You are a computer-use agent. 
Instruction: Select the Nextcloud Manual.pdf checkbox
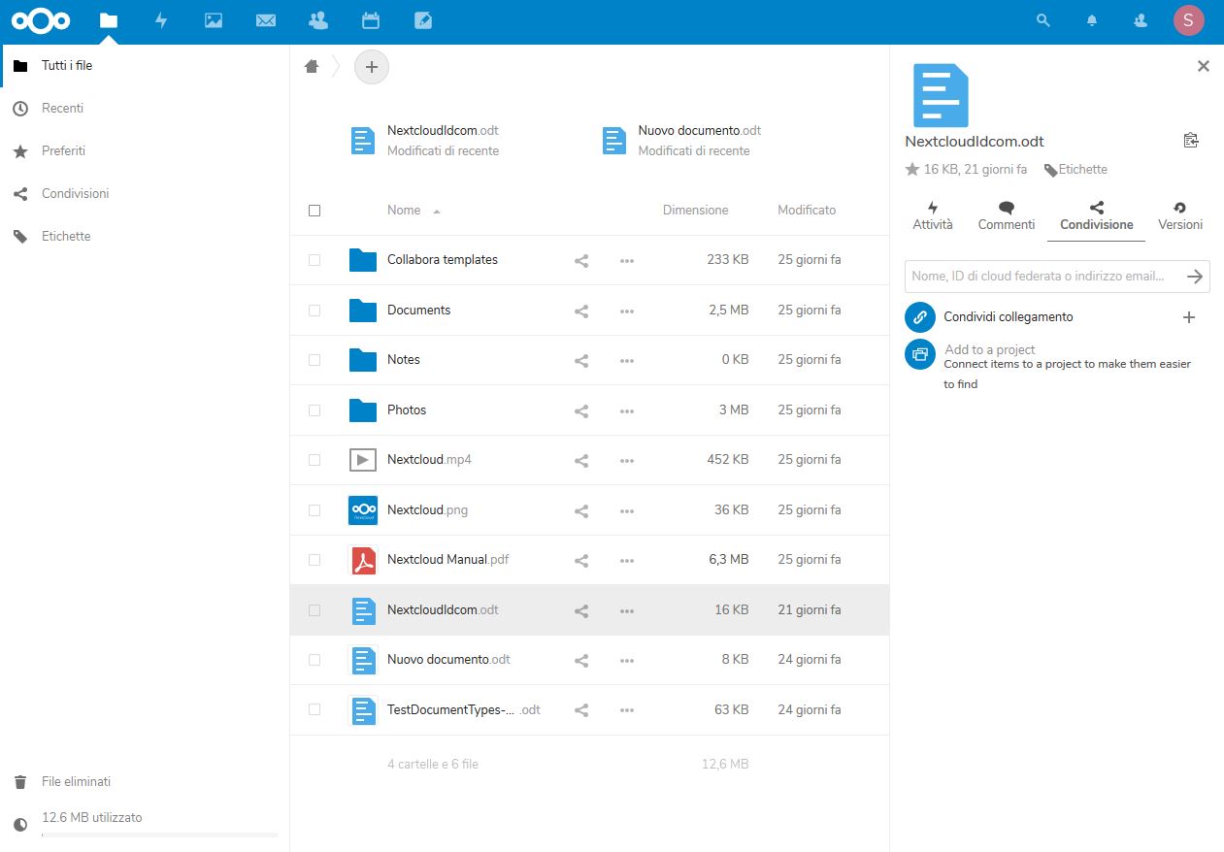point(314,560)
